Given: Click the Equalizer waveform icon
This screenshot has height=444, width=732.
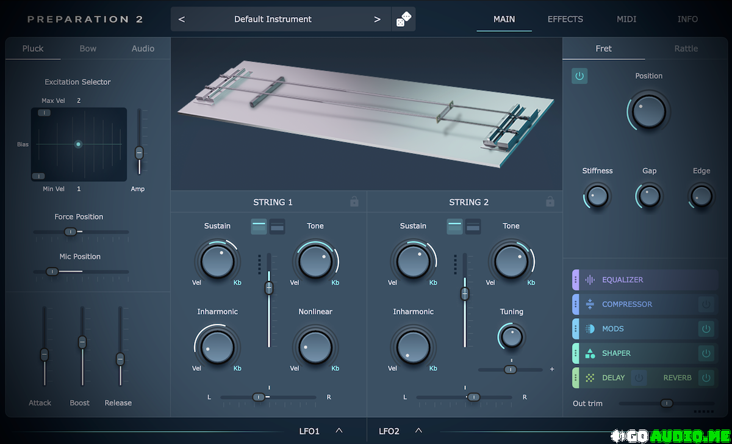Looking at the screenshot, I should [x=590, y=280].
